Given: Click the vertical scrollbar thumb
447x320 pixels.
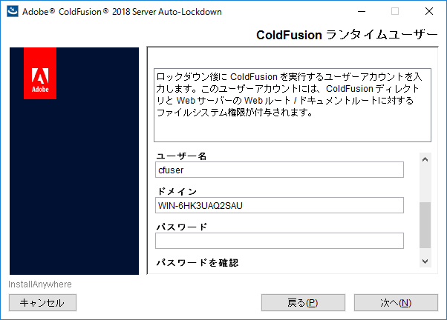Looking at the screenshot, I should point(425,224).
